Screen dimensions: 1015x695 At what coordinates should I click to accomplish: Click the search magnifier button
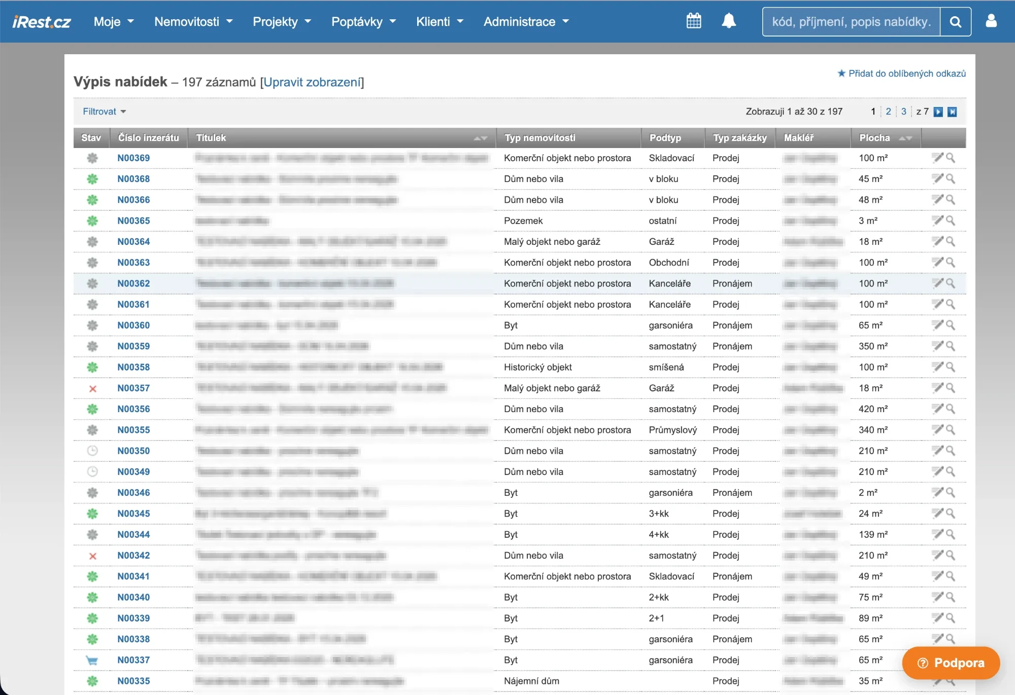click(956, 22)
